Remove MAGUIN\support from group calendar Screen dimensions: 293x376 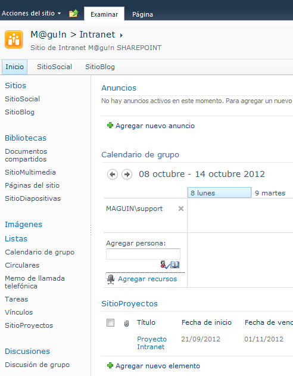pos(181,209)
